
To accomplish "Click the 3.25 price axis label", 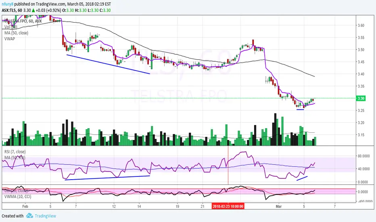I will [361, 111].
